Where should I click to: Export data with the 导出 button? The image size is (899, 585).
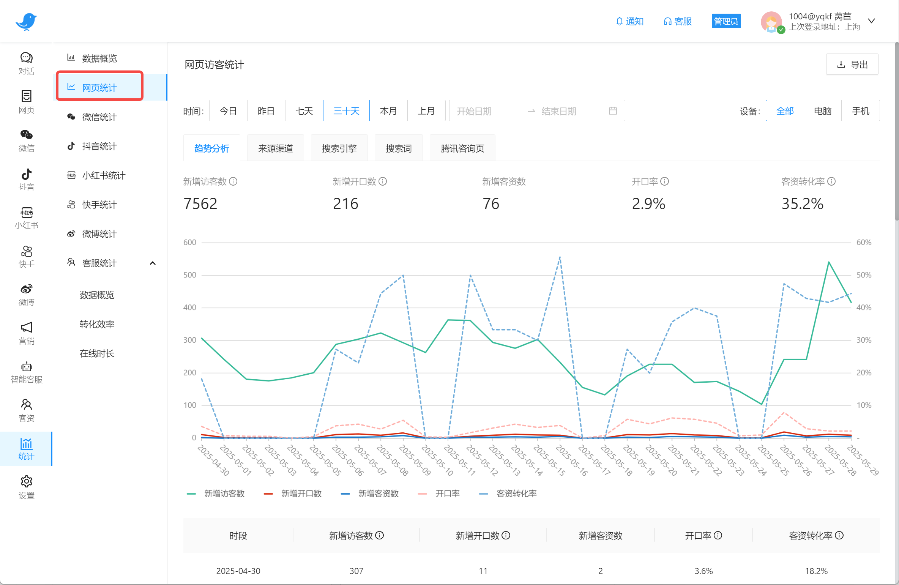point(852,64)
